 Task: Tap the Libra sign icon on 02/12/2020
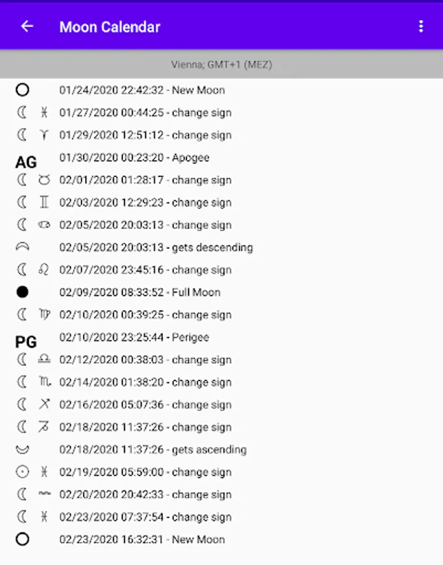pyautogui.click(x=44, y=359)
